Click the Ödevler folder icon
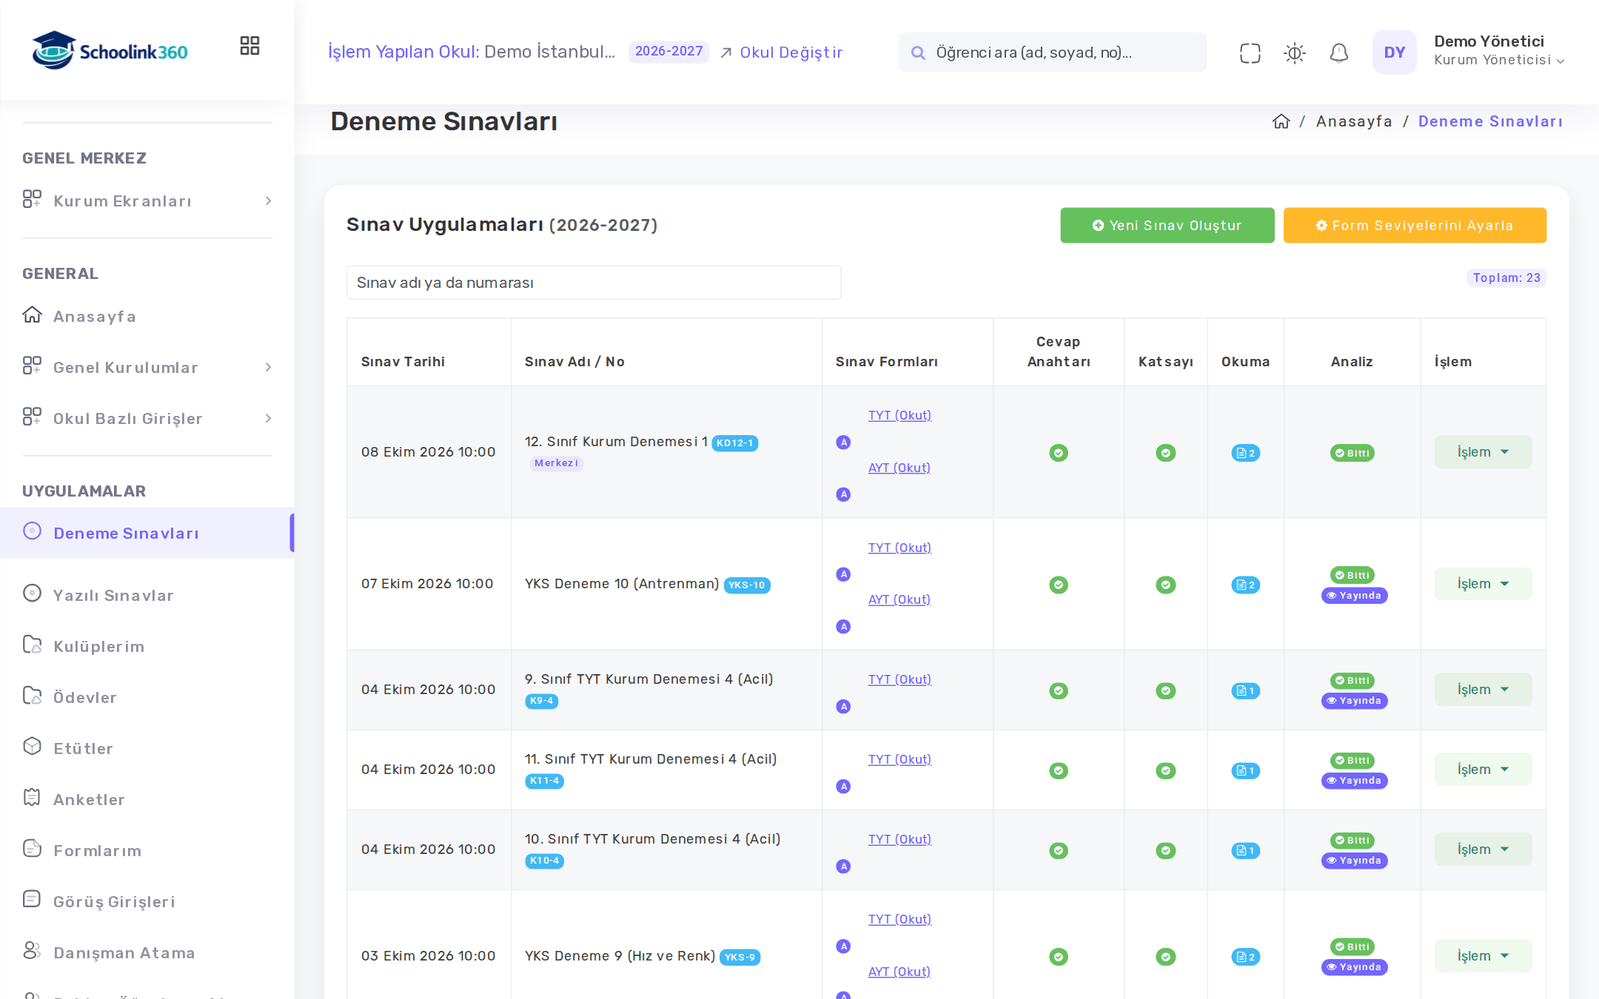Screen dimensions: 1599x999 32,696
